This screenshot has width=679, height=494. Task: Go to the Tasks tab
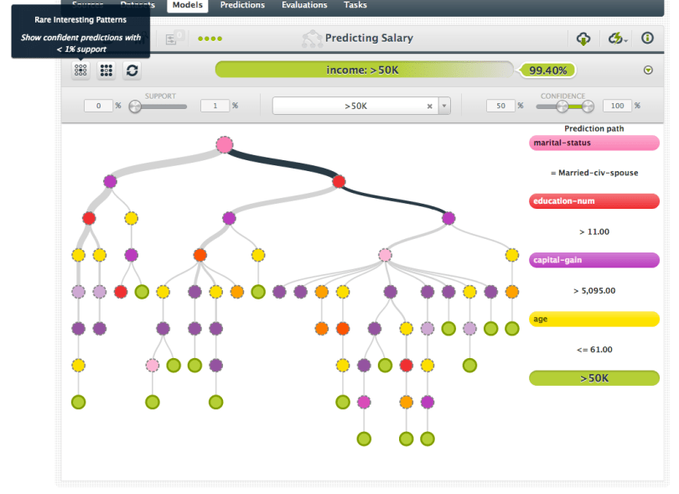pyautogui.click(x=355, y=5)
